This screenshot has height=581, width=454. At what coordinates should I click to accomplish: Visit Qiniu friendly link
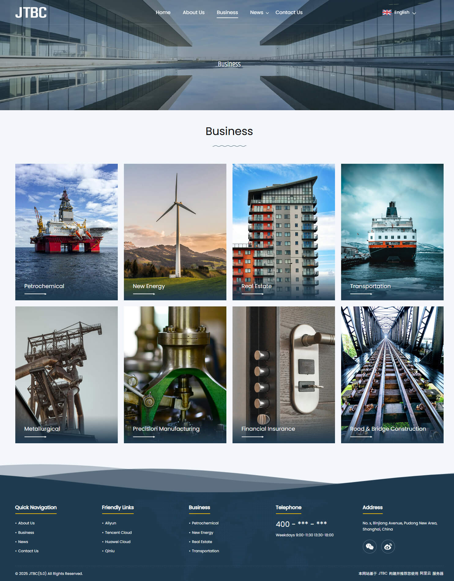pyautogui.click(x=110, y=551)
